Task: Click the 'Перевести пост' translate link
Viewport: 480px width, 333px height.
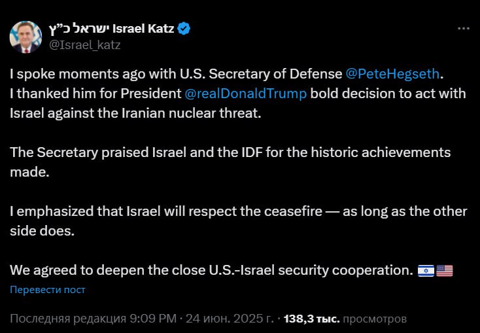Action: [48, 290]
